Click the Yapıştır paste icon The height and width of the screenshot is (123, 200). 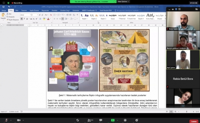[x=3, y=15]
